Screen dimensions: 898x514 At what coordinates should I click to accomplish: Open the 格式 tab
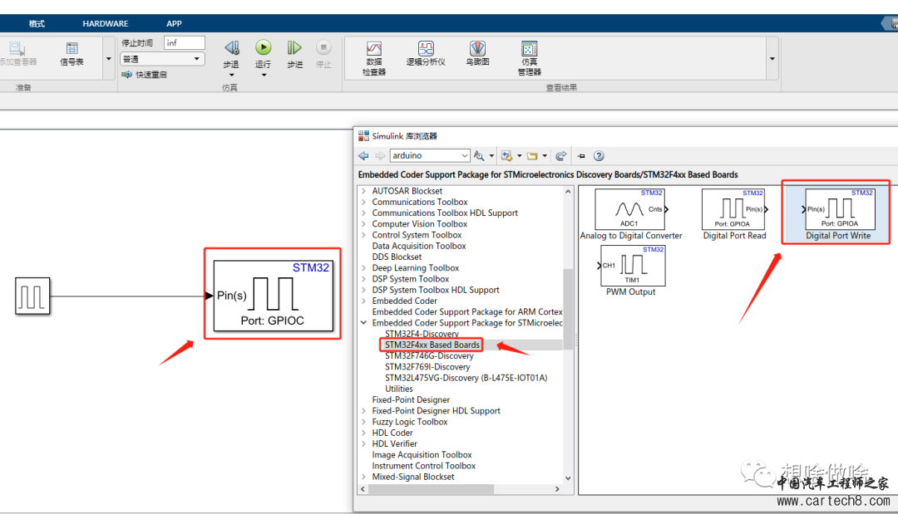[37, 23]
